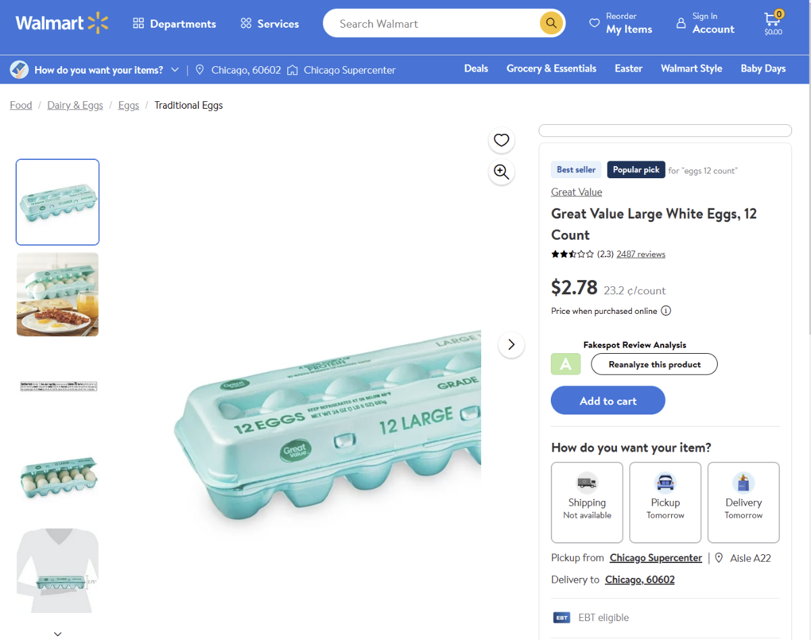Expand the How do you want your items dropdown

[x=174, y=70]
